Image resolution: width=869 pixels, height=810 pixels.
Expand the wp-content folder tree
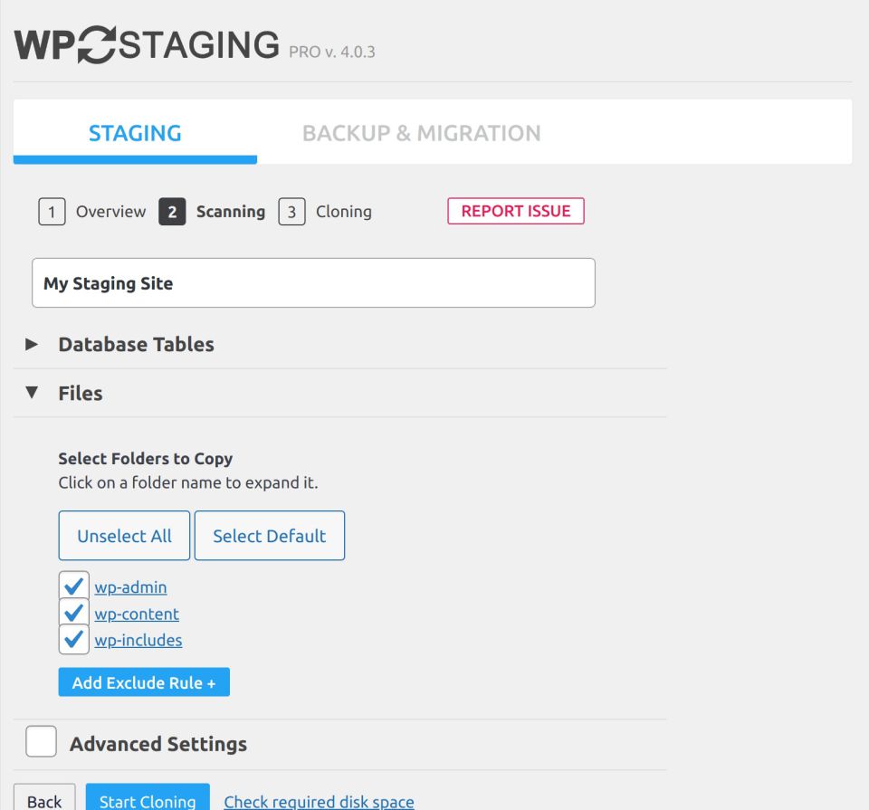(137, 614)
